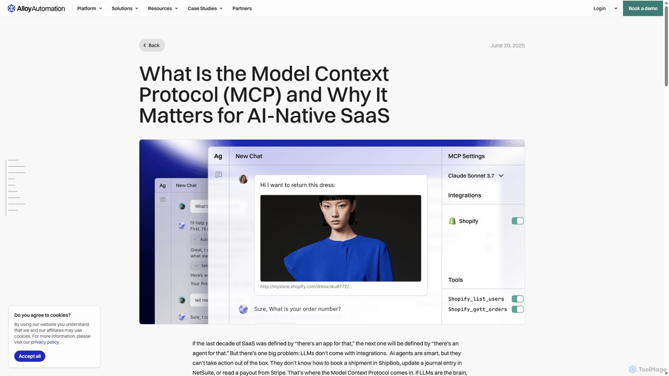Click the Integrations section label
Image resolution: width=669 pixels, height=376 pixels.
[x=465, y=195]
